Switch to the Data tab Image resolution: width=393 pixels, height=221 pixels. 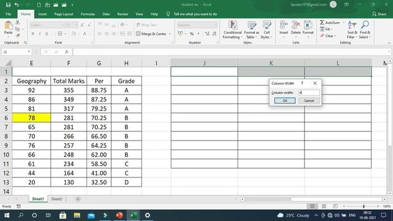pos(106,14)
